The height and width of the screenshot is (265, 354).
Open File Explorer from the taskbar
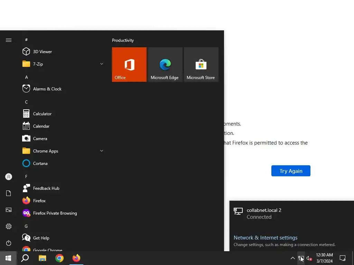42,258
